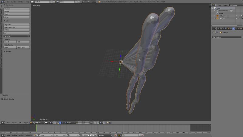
Task: Open the Global orientation dropdown
Action: (x=71, y=123)
